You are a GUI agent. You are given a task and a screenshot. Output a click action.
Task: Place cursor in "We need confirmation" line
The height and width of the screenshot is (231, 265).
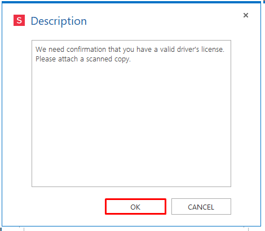pos(130,50)
